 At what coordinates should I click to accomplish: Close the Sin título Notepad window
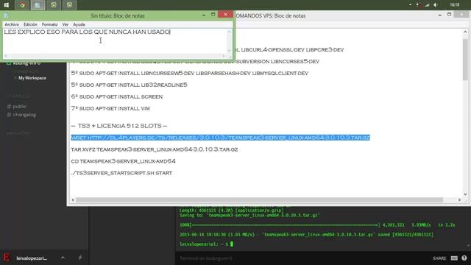(225, 14)
